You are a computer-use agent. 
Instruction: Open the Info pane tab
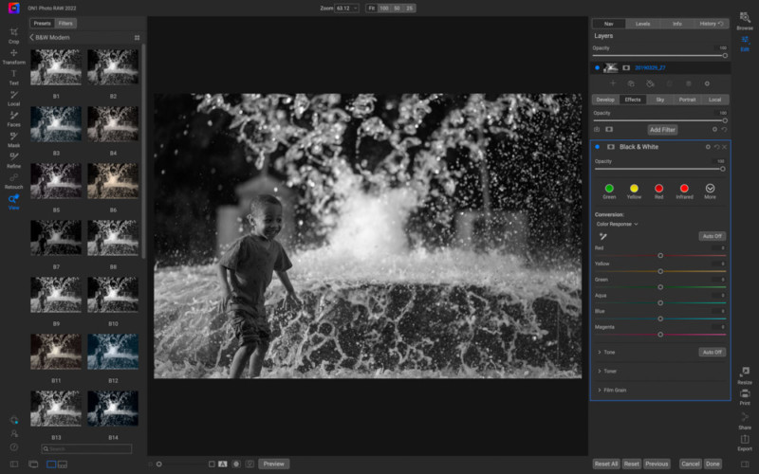pyautogui.click(x=676, y=24)
